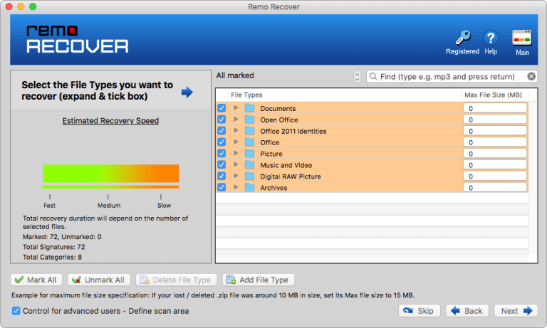Click the Add File Type button
This screenshot has height=328, width=547.
[x=258, y=280]
